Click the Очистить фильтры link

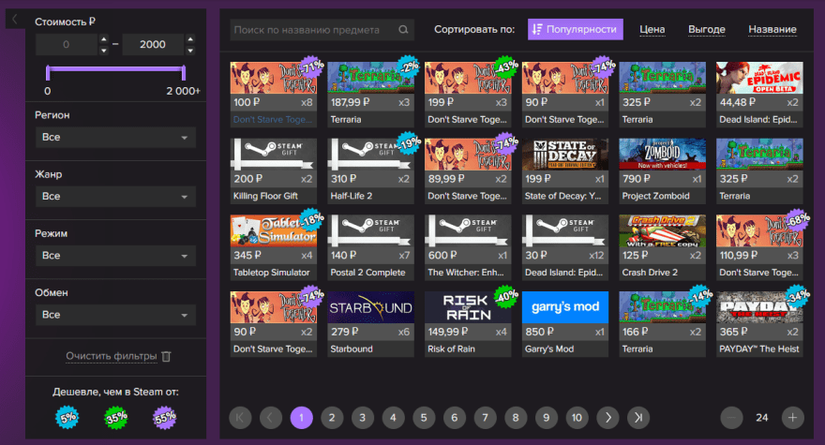111,357
